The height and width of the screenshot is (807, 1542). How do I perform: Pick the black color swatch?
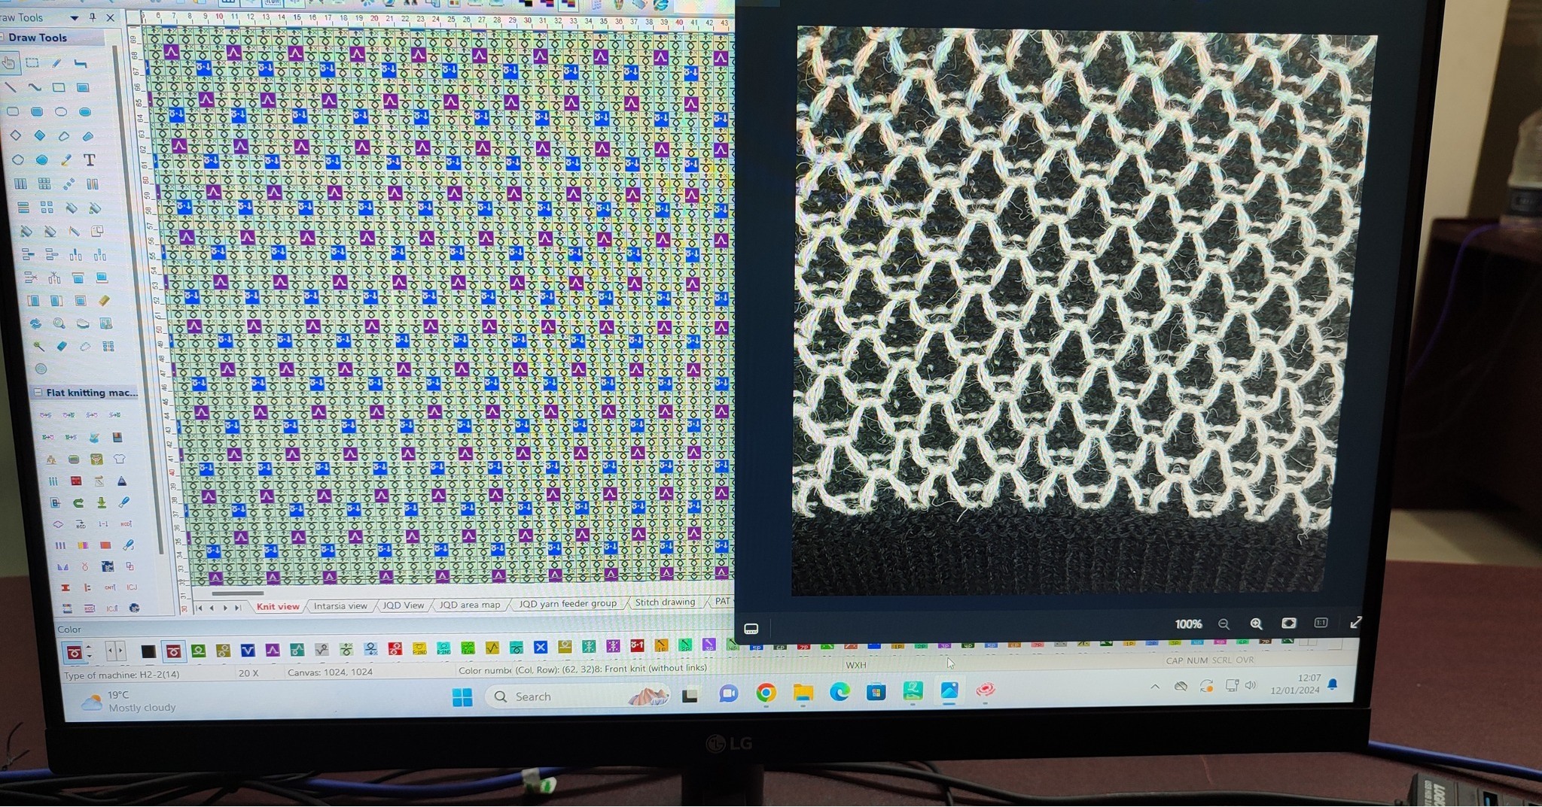point(148,651)
